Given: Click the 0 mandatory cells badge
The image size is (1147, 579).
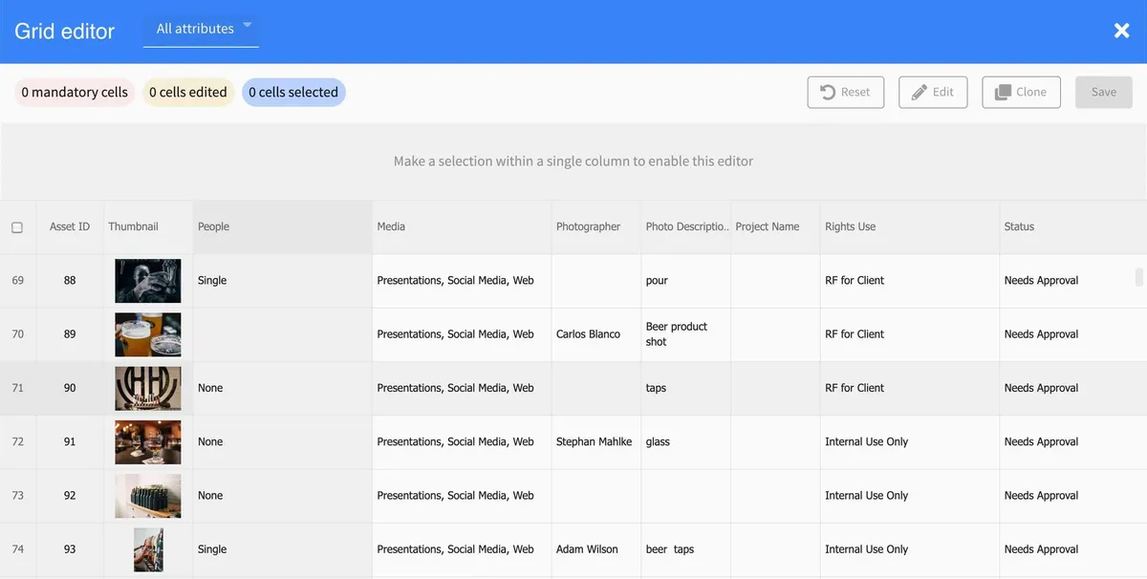Looking at the screenshot, I should (75, 93).
